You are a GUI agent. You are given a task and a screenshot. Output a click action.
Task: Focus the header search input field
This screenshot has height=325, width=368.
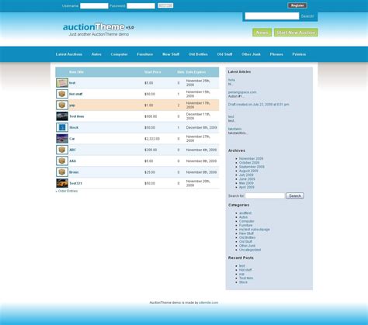272,16
